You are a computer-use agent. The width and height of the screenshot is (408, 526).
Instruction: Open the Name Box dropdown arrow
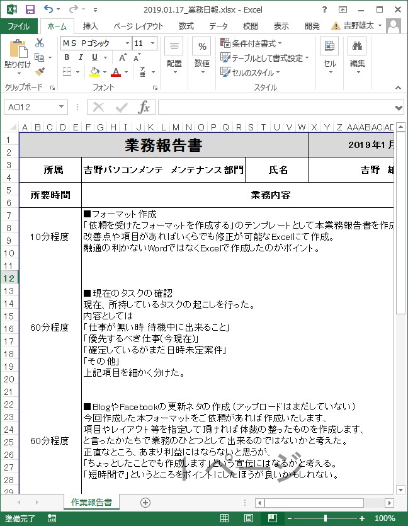coord(61,106)
